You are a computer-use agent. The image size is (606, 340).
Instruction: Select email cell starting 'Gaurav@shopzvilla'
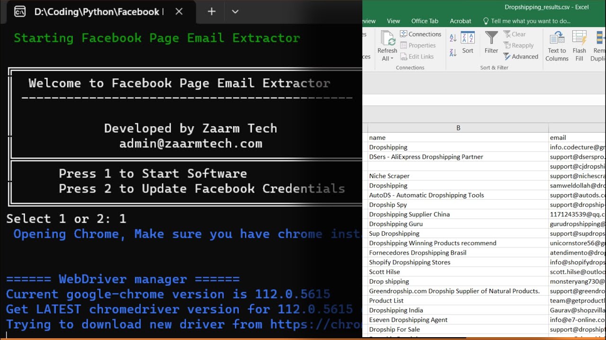point(578,310)
